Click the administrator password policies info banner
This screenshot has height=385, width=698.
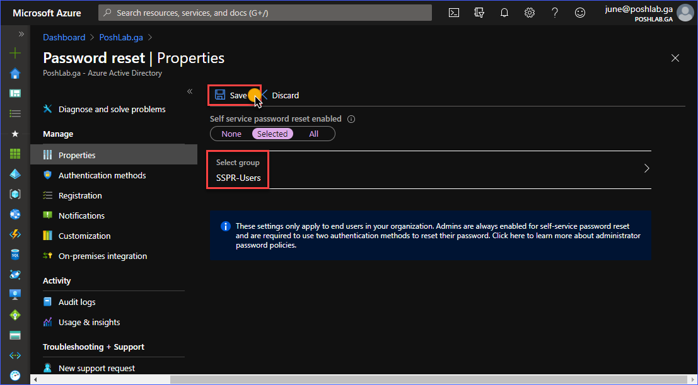click(431, 236)
